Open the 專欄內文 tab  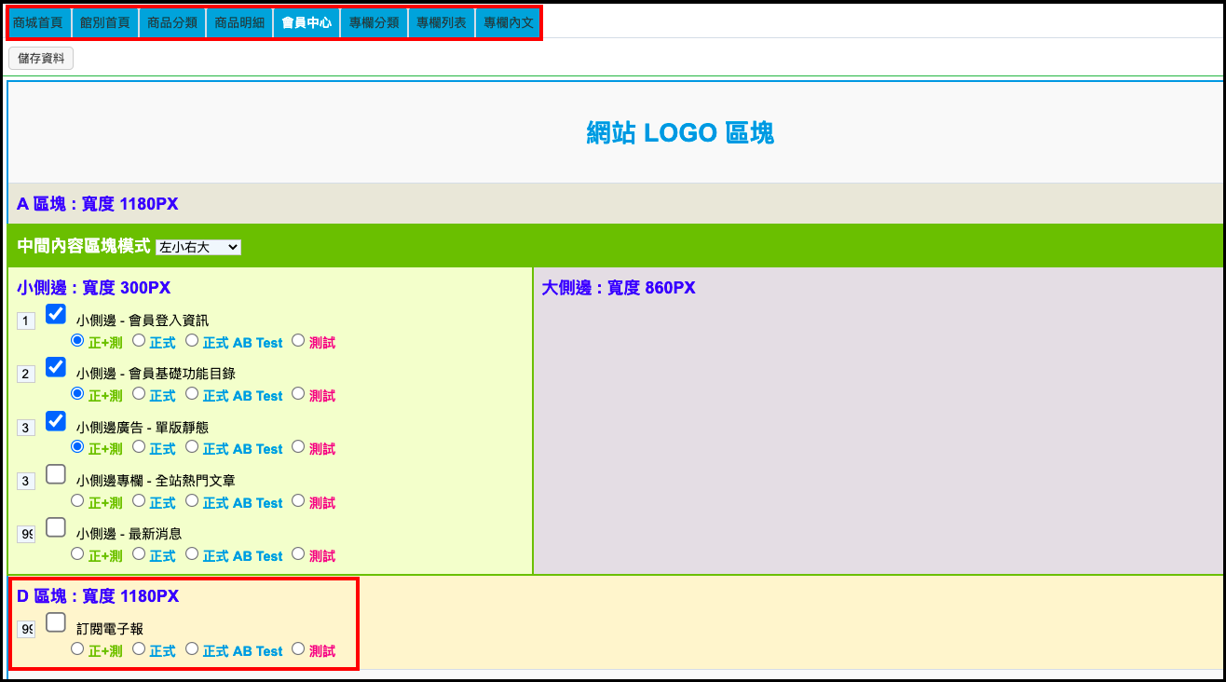click(x=509, y=22)
